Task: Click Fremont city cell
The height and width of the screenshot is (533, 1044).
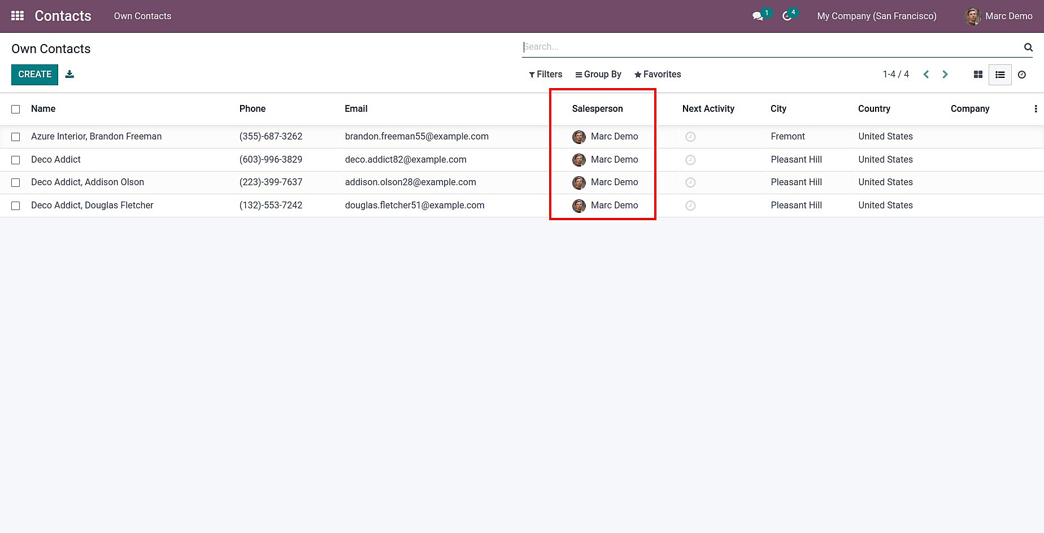Action: pyautogui.click(x=788, y=137)
